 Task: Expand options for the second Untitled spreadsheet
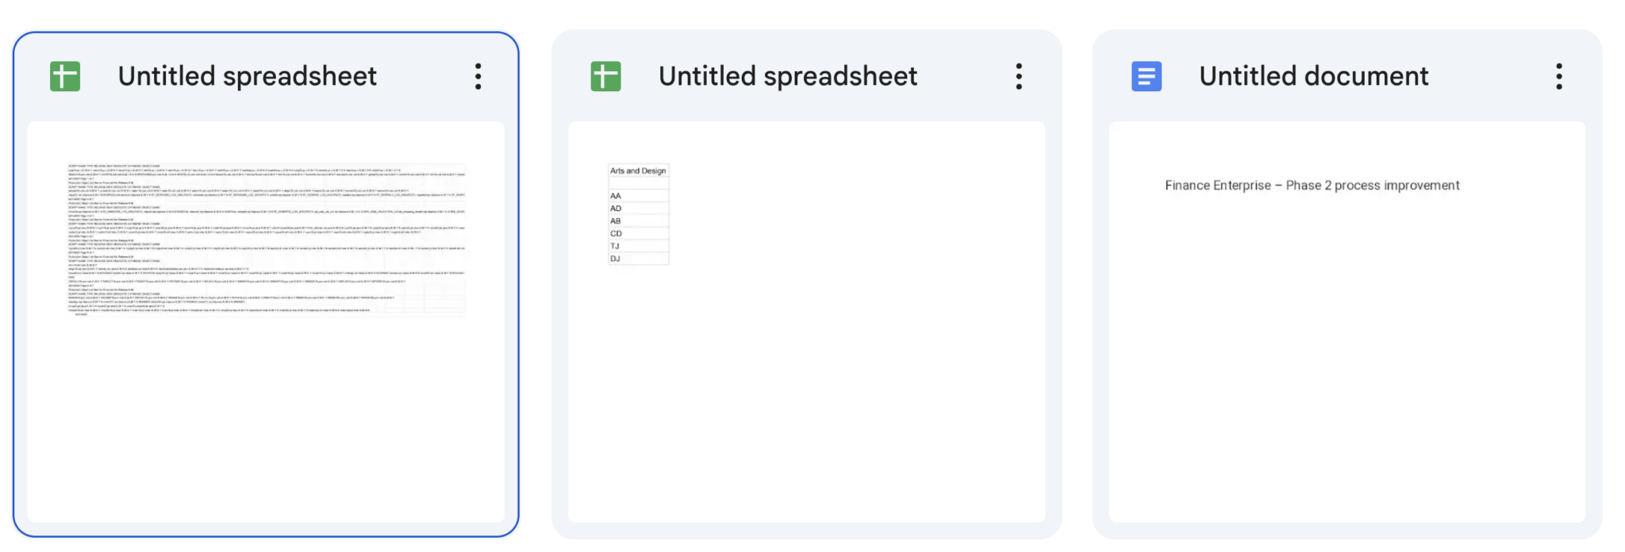pos(1020,75)
